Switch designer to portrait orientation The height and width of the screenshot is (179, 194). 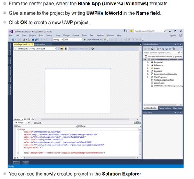(65, 49)
